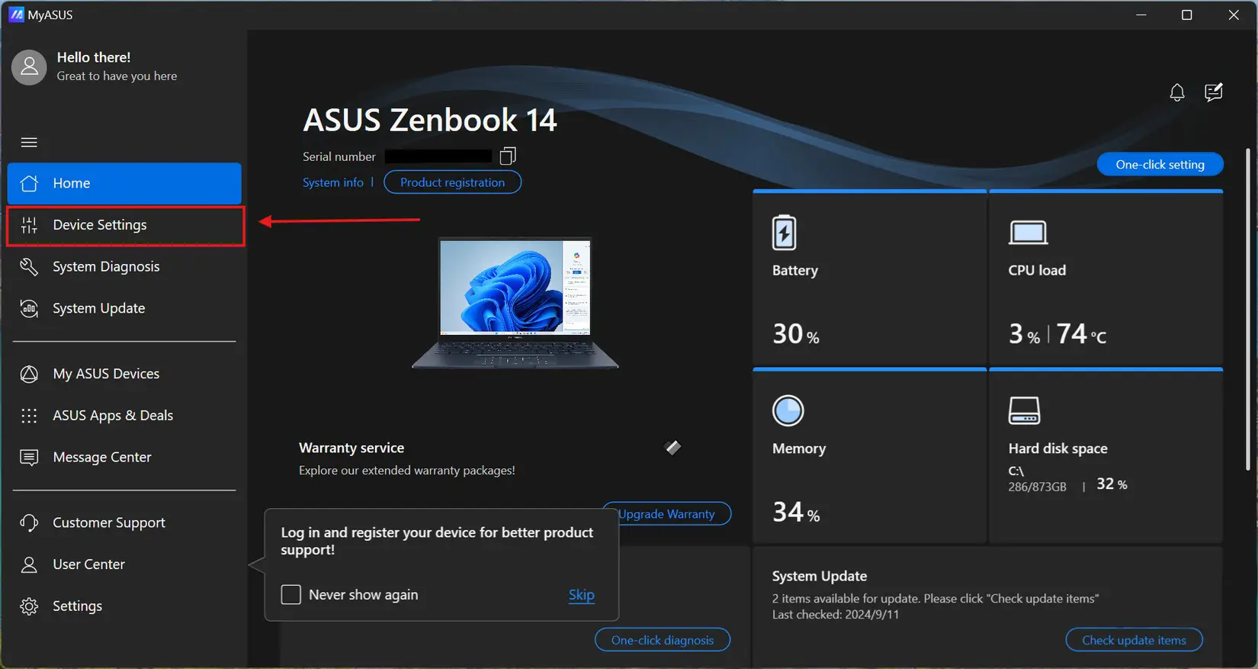Click One-click setting button
The width and height of the screenshot is (1258, 669).
pos(1160,164)
